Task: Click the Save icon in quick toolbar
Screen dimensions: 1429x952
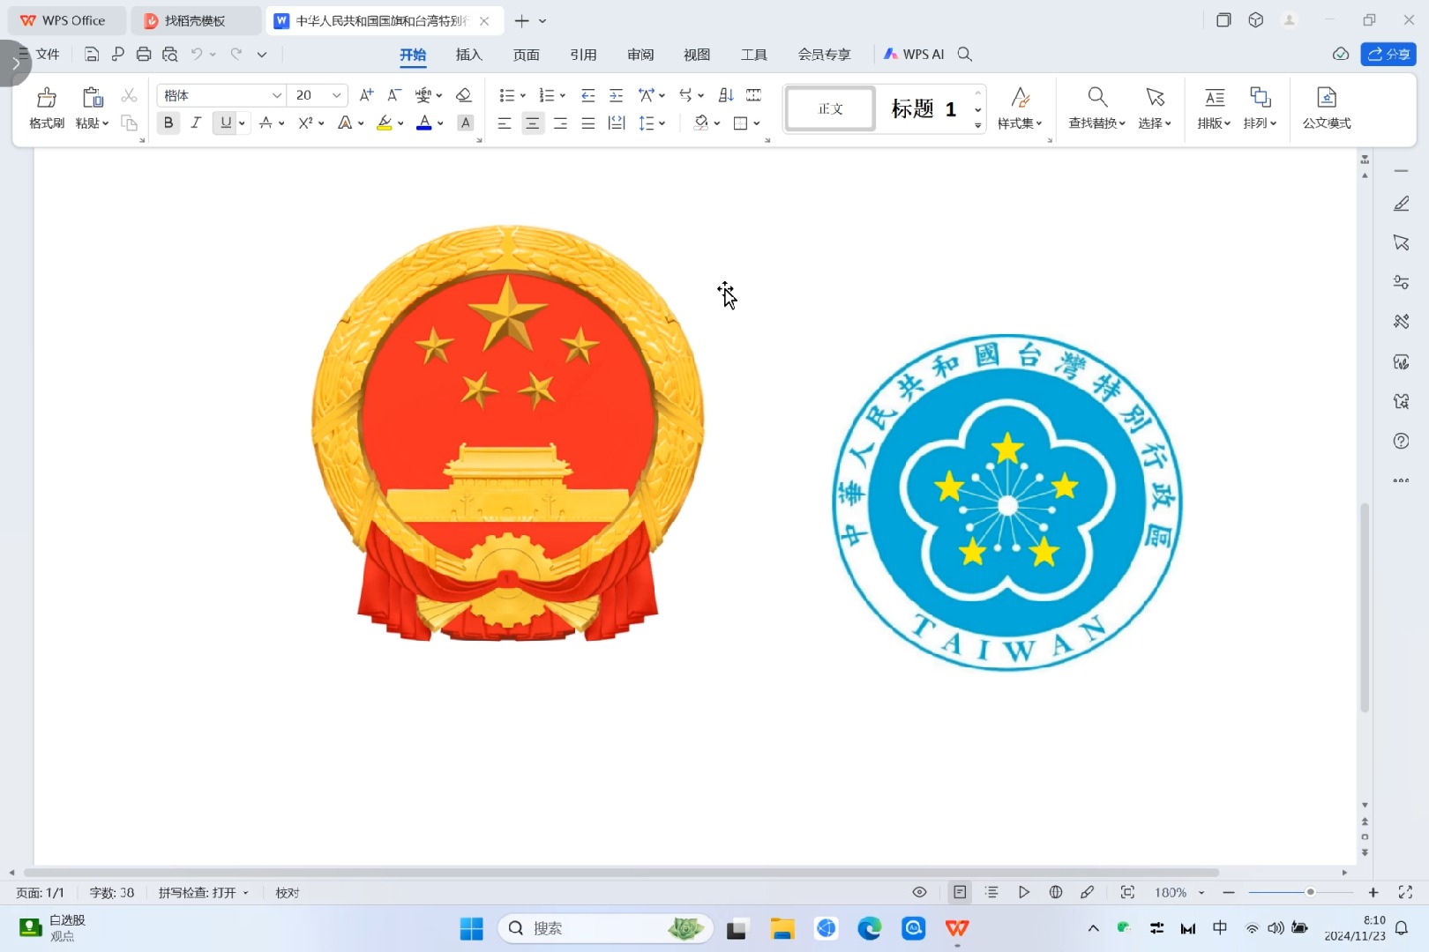Action: click(92, 55)
